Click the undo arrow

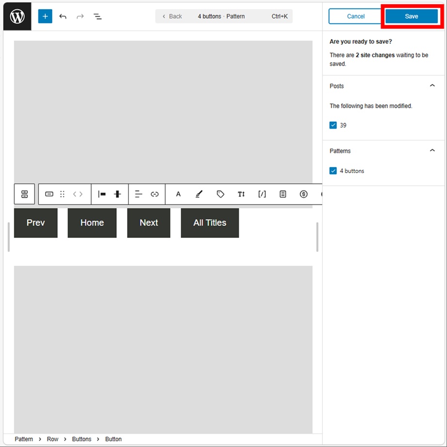[x=63, y=17]
